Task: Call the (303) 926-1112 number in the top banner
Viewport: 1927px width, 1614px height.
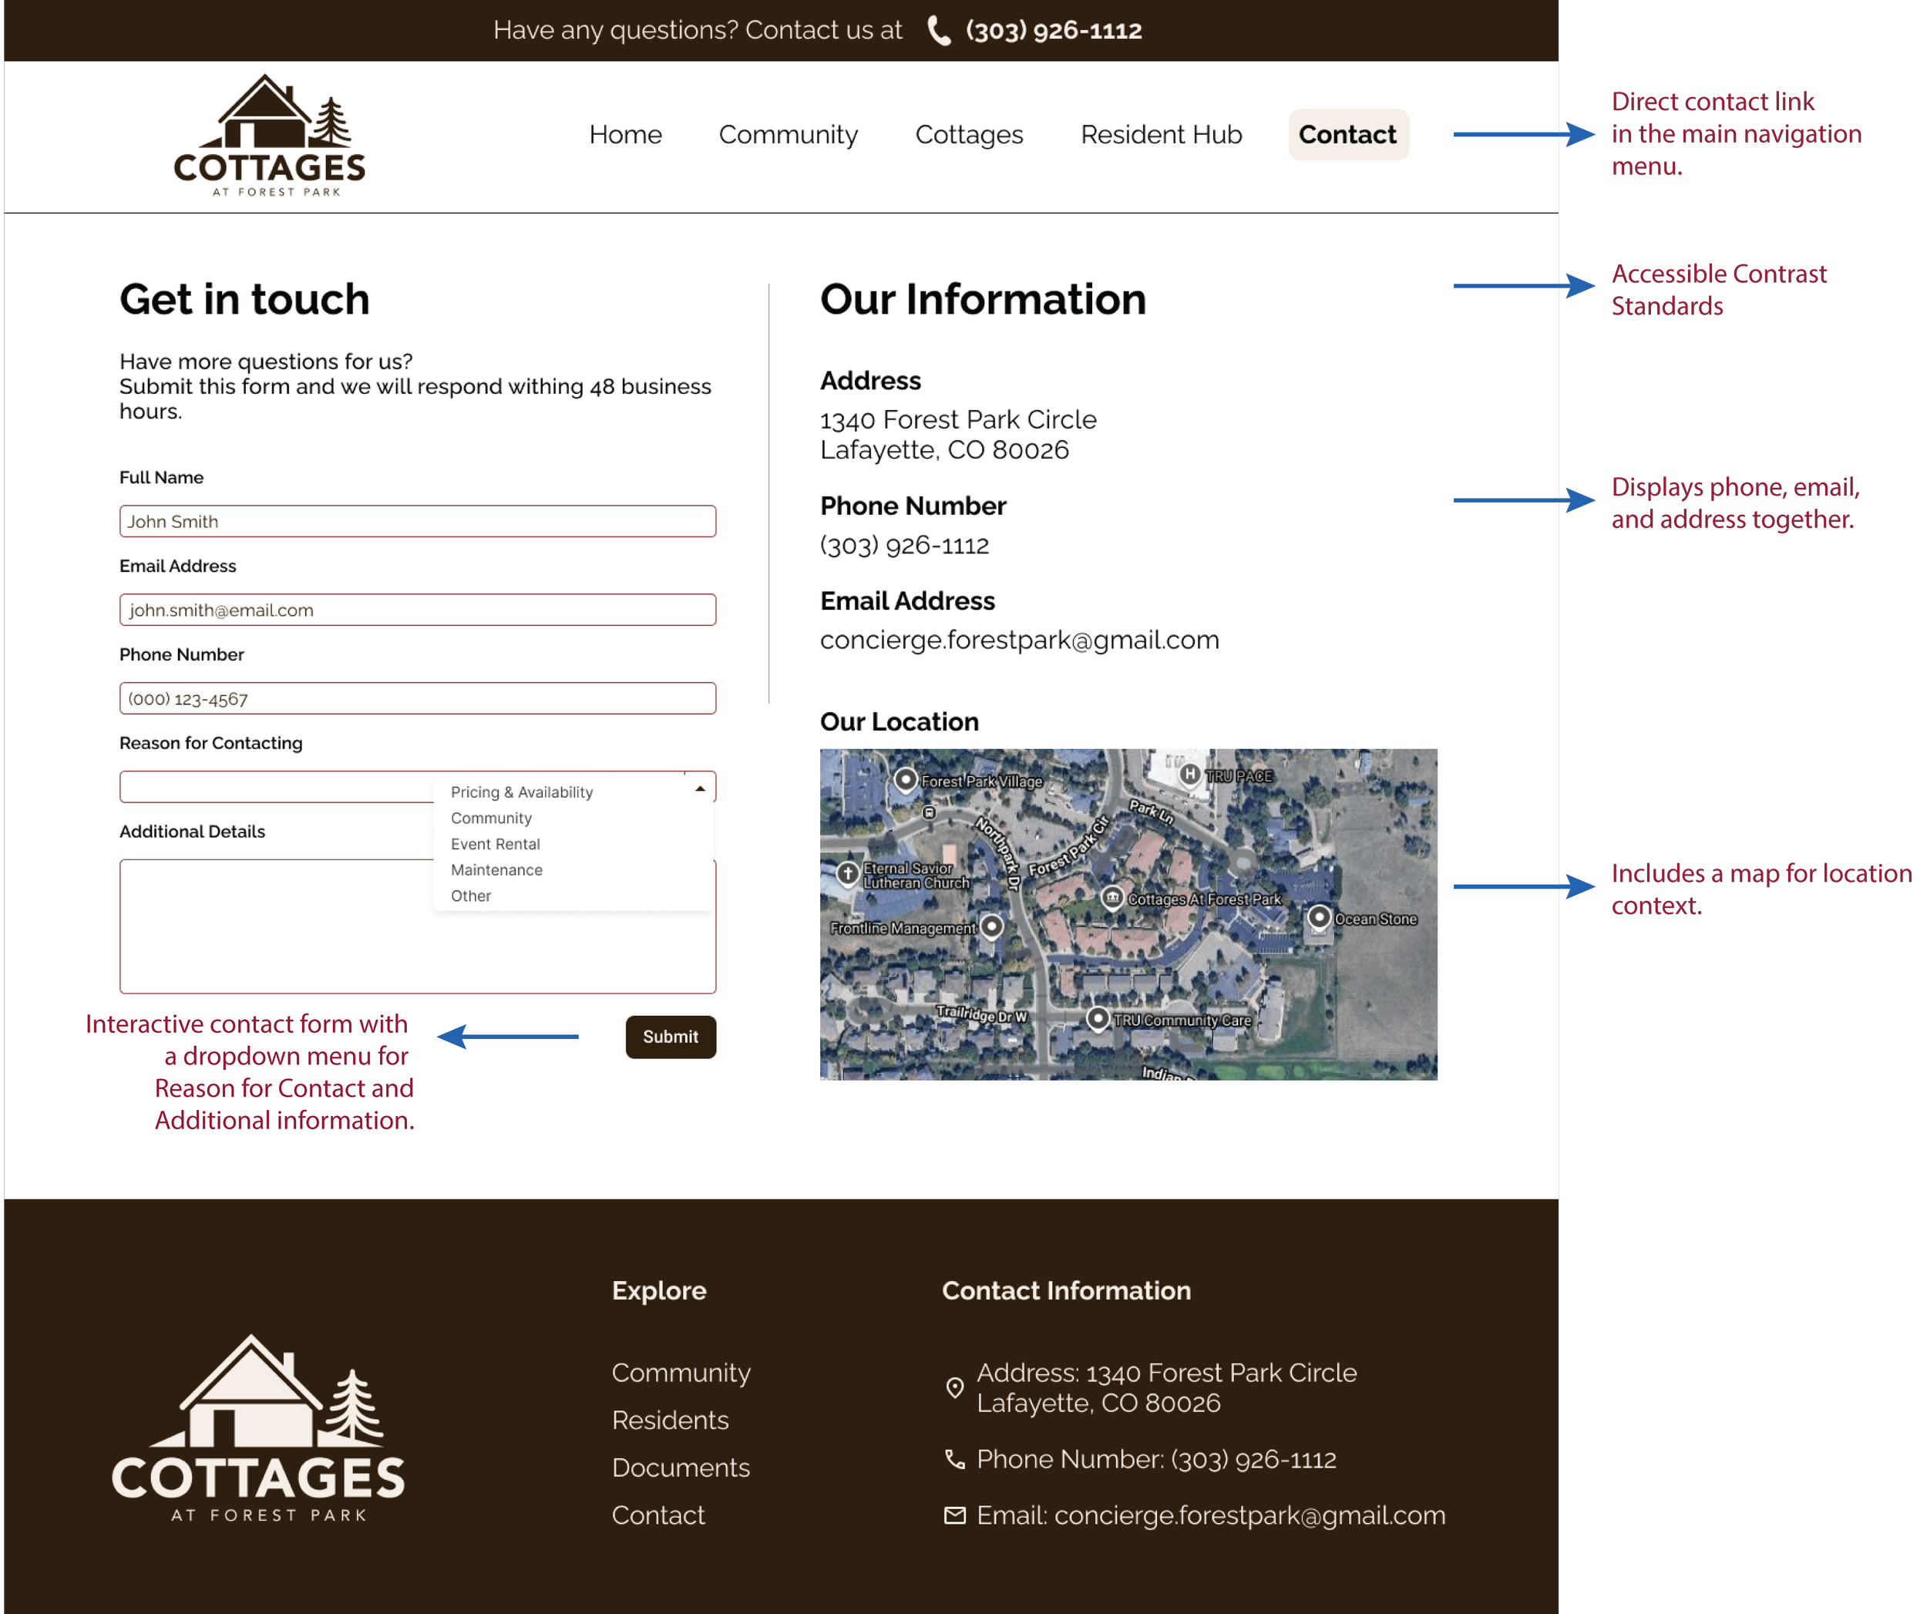Action: 1054,31
